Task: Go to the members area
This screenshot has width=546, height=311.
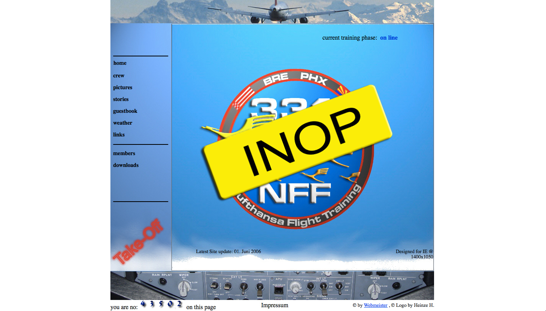Action: coord(124,154)
